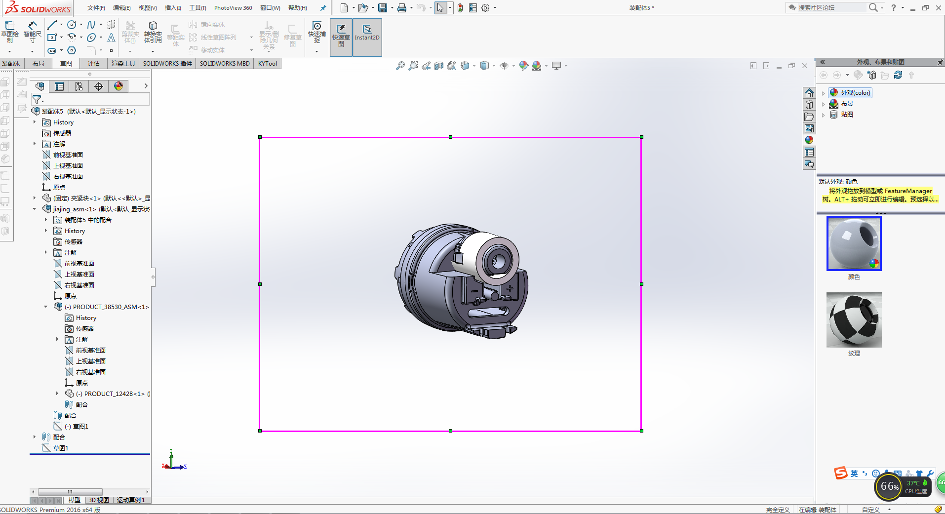Pin the appearances task pane open
945x514 pixels.
[x=940, y=62]
